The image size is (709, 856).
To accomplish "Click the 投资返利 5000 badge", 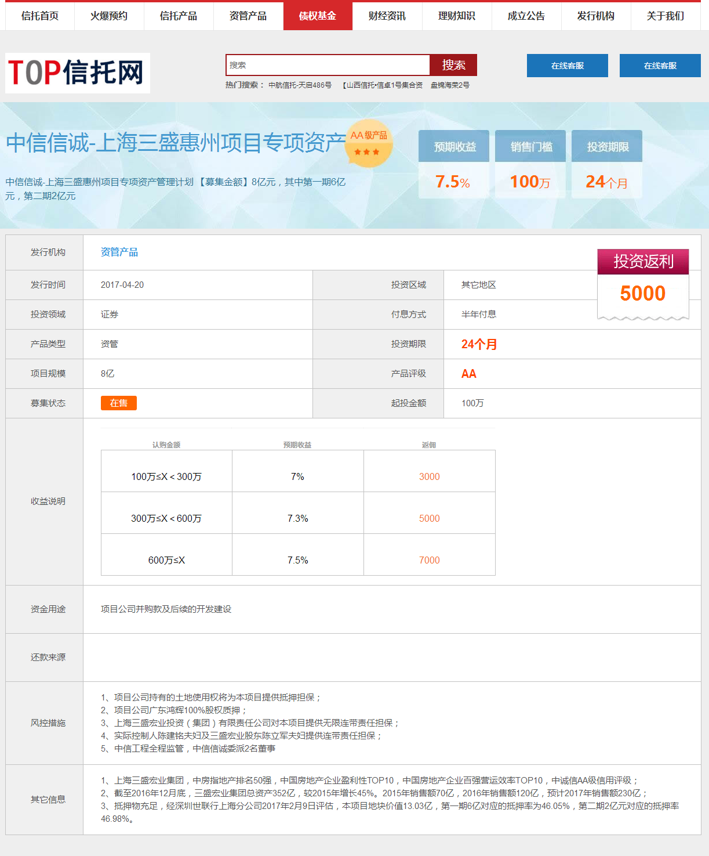I will tap(643, 284).
